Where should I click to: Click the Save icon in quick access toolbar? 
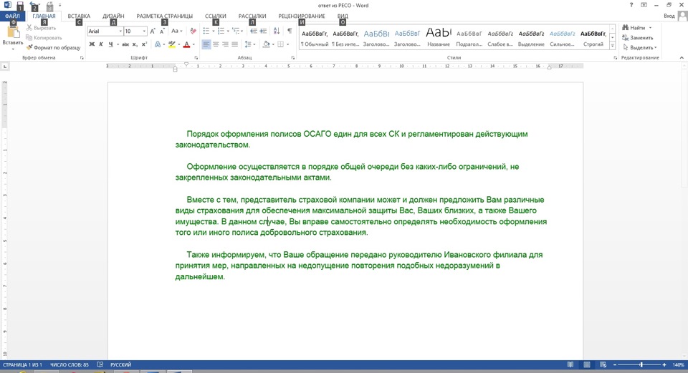[x=20, y=5]
